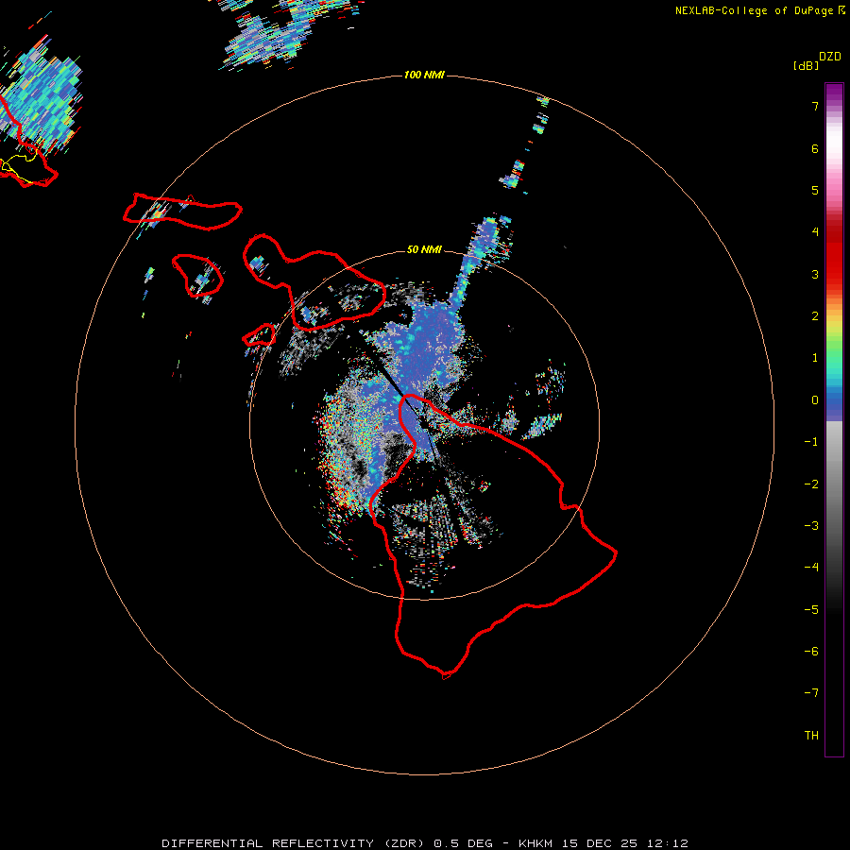The image size is (850, 850).
Task: Click the NEXLAB-College of DuPage credit text
Action: pyautogui.click(x=754, y=10)
